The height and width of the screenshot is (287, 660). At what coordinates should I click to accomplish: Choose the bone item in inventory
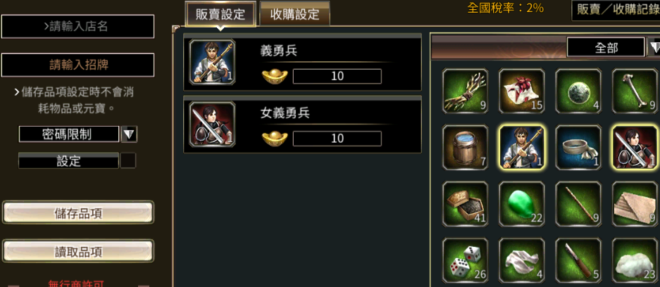(x=635, y=91)
